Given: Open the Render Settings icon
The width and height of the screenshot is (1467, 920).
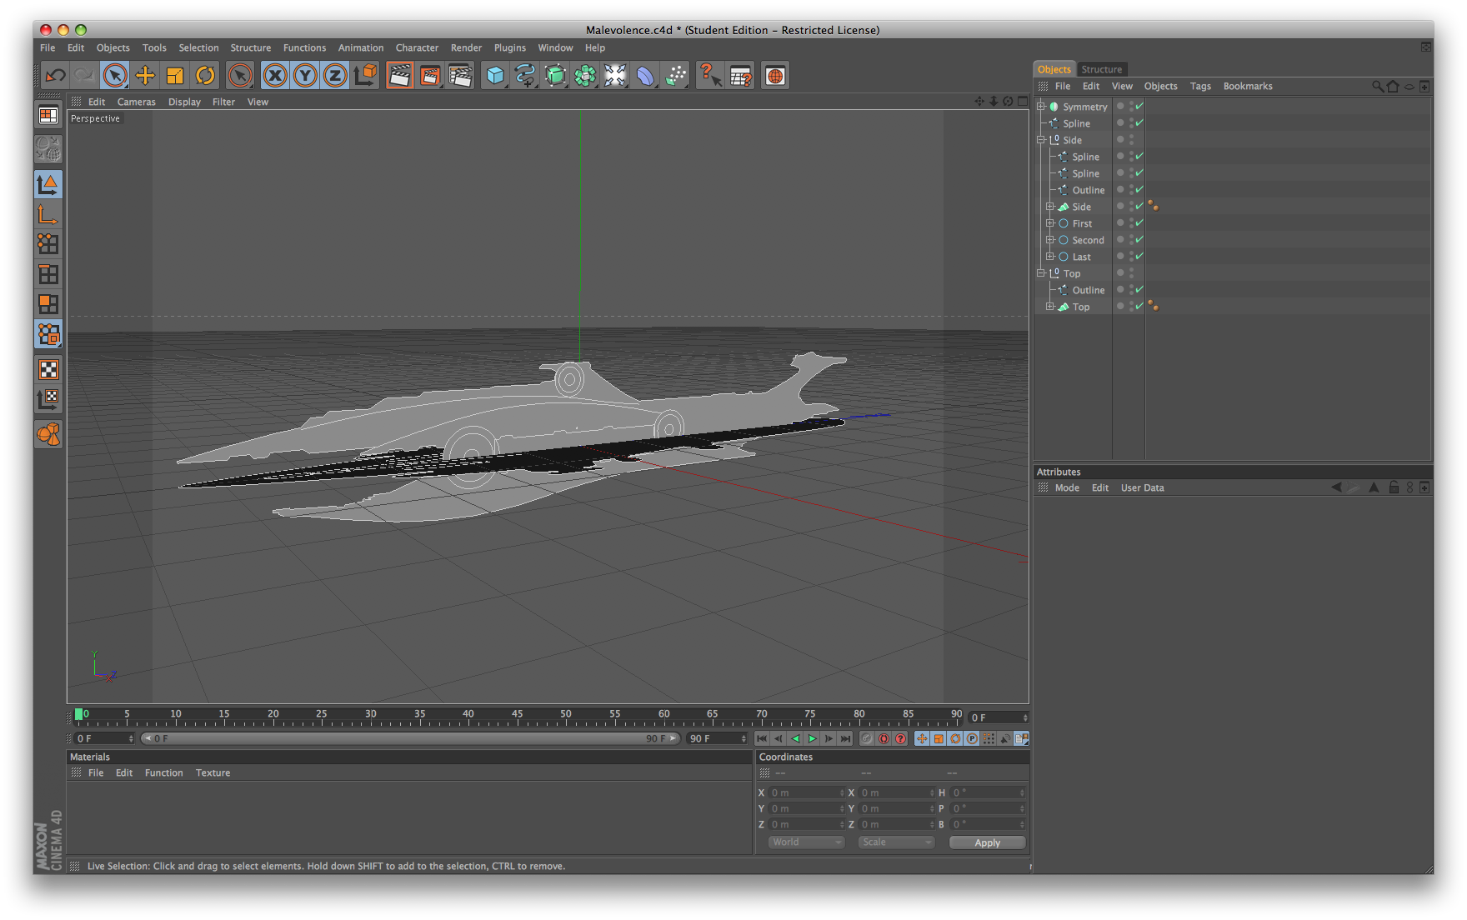Looking at the screenshot, I should coord(460,76).
